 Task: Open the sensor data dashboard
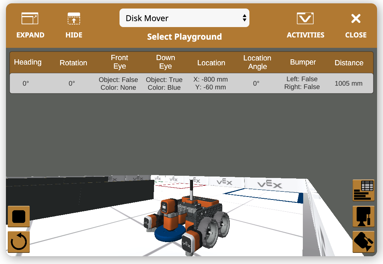tap(363, 190)
